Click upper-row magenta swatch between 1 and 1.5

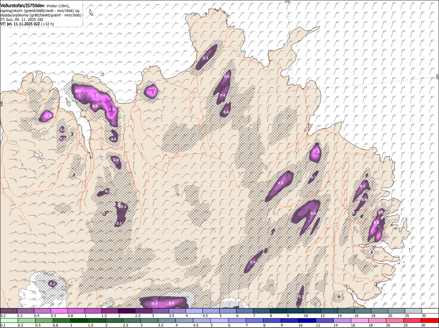93,311
